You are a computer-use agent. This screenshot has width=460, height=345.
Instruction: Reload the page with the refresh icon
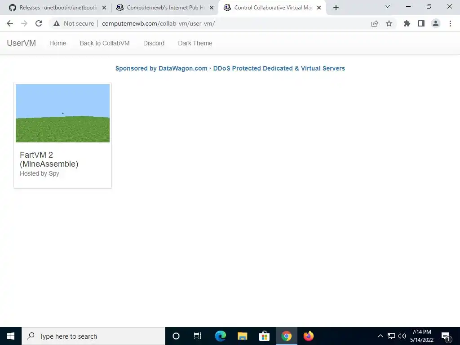[x=39, y=23]
